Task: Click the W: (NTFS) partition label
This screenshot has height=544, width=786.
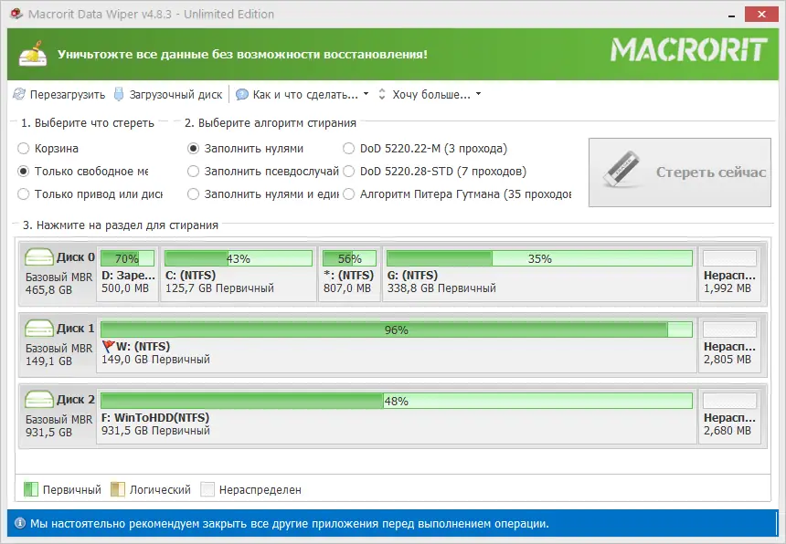Action: 143,346
